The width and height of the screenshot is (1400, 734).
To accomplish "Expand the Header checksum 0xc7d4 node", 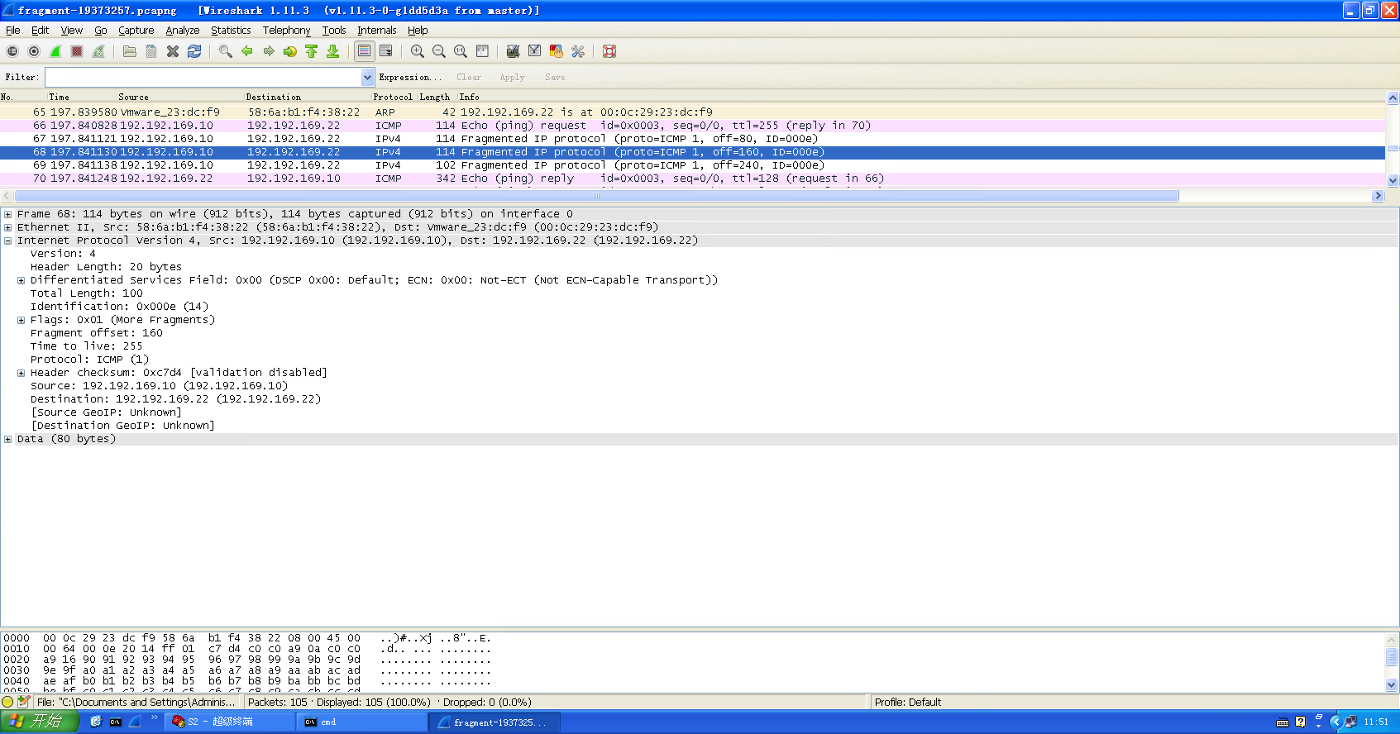I will (21, 373).
